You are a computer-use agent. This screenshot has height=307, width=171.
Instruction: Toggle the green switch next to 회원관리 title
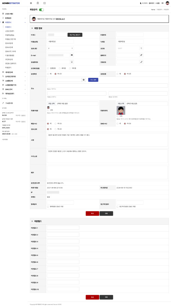41,10
